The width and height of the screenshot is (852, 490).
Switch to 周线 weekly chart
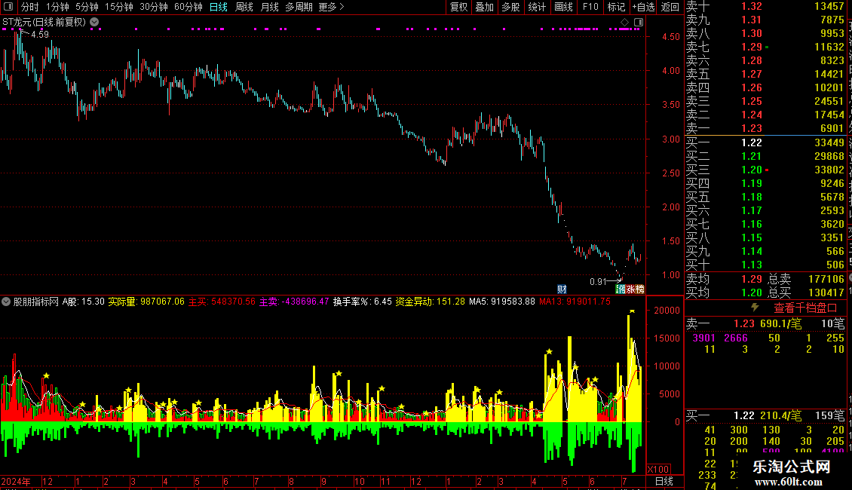(x=244, y=7)
